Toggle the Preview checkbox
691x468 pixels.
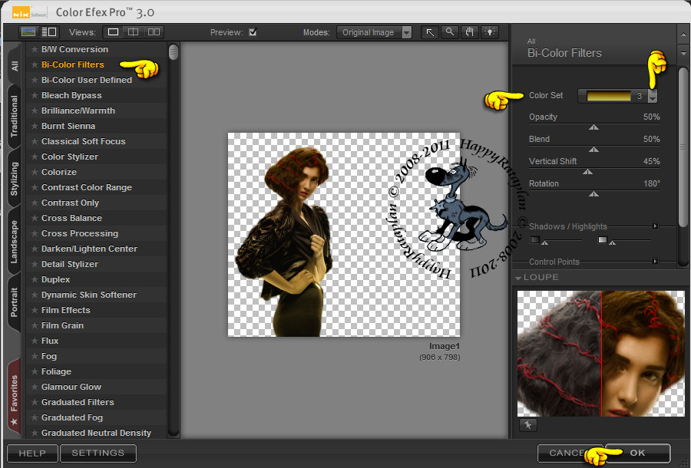[253, 32]
